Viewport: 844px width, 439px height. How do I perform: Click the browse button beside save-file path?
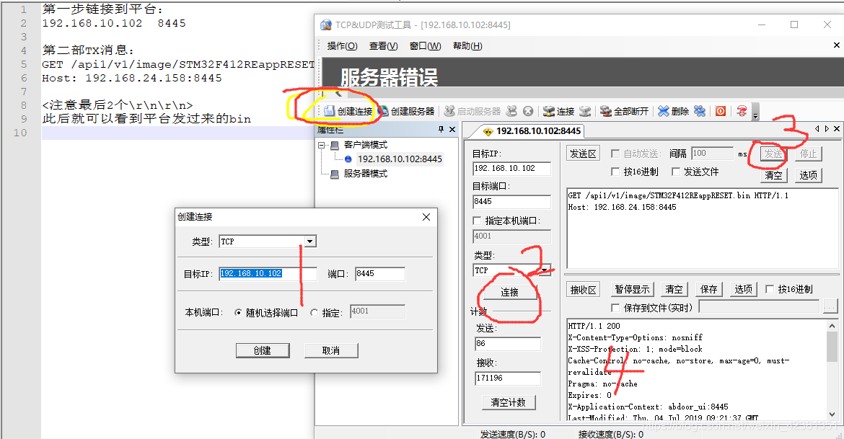[830, 306]
